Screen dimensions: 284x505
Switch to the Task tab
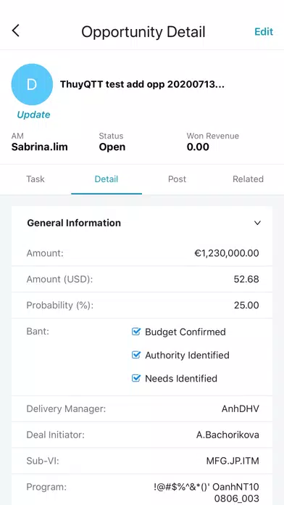click(35, 179)
